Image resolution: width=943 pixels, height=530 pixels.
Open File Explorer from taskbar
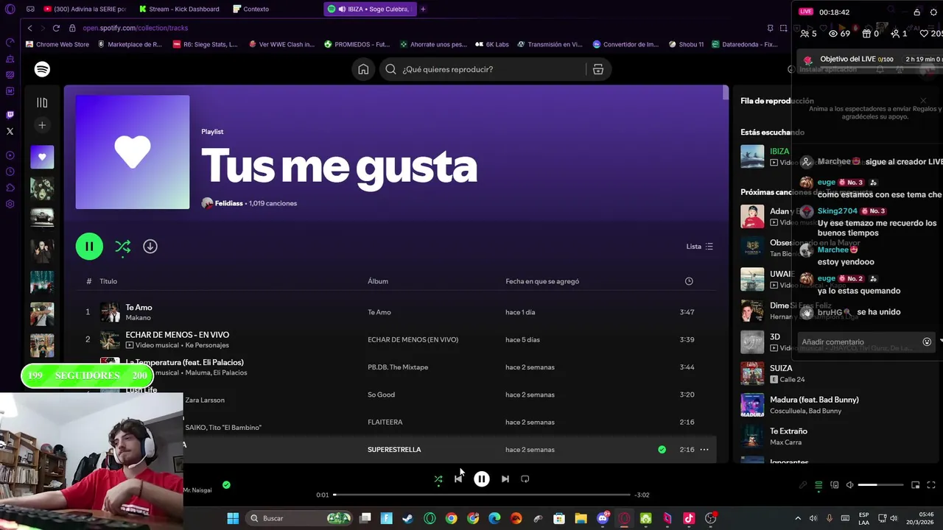click(581, 518)
